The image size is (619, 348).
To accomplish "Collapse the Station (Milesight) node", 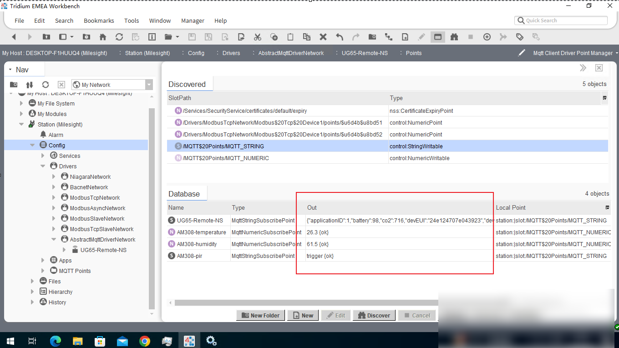I will [21, 124].
